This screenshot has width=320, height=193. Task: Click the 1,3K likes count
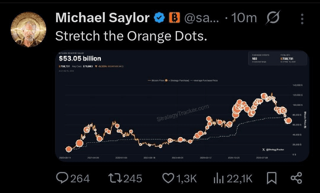(x=187, y=178)
